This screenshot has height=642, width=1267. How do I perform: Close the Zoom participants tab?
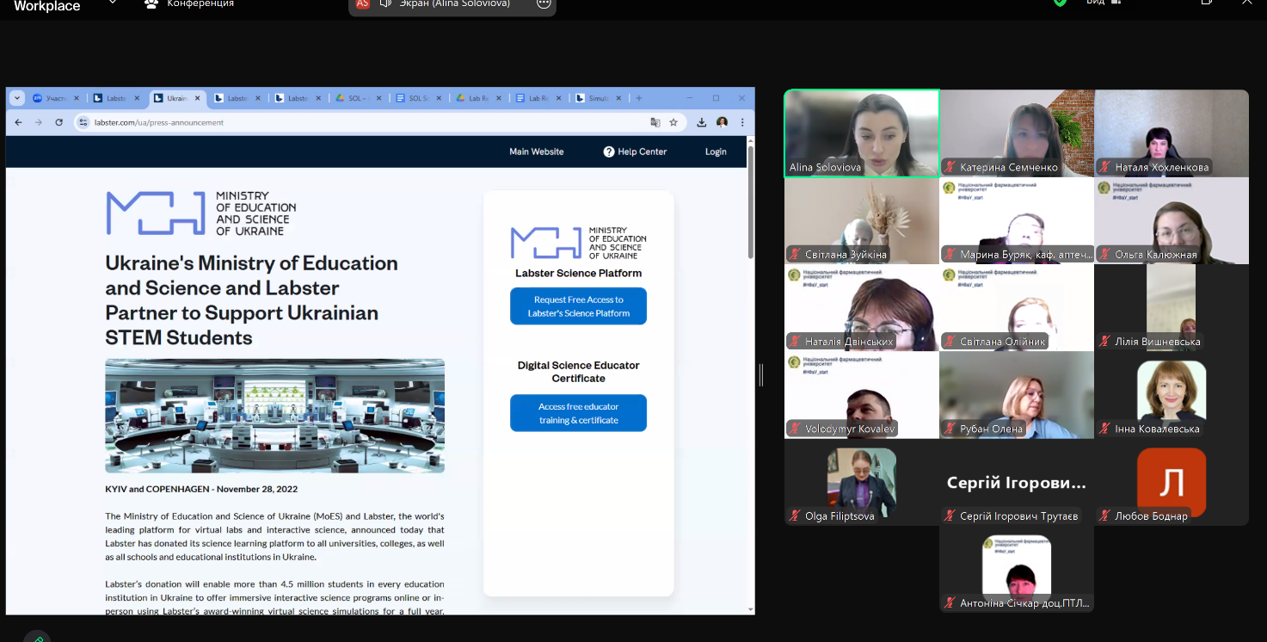77,98
